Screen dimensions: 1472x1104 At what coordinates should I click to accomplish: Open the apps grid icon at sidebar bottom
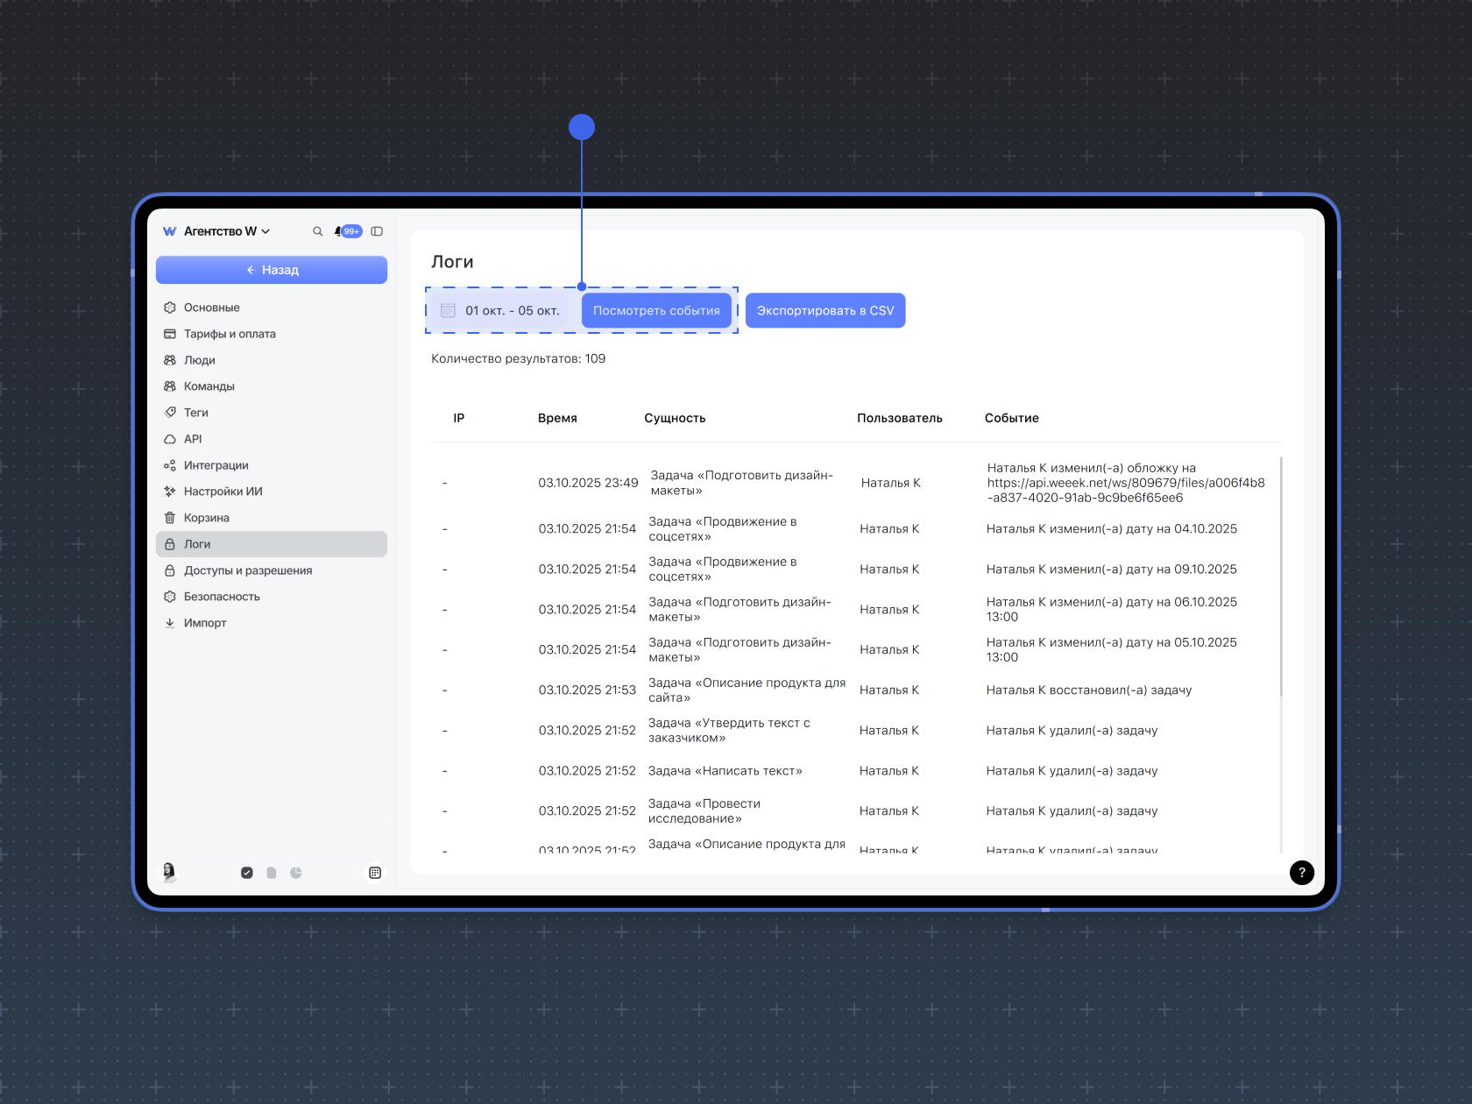point(375,873)
